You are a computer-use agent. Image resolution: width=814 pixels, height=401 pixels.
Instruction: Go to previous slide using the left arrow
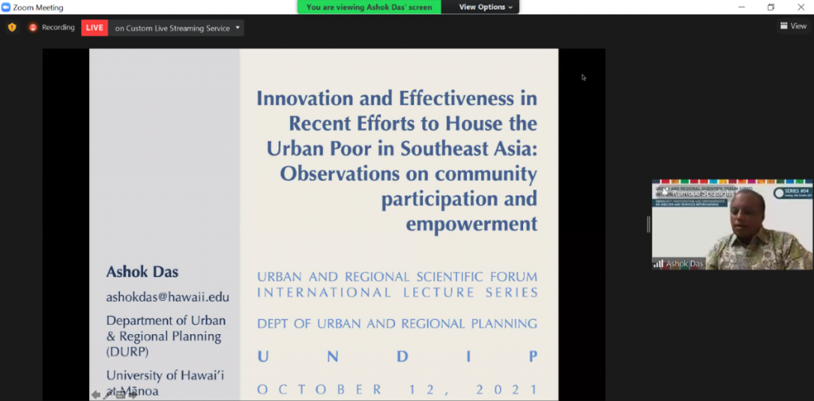point(95,395)
